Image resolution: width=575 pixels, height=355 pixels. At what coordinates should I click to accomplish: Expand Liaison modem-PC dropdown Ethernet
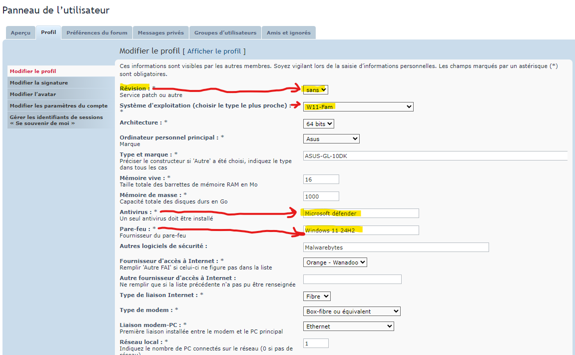[348, 326]
